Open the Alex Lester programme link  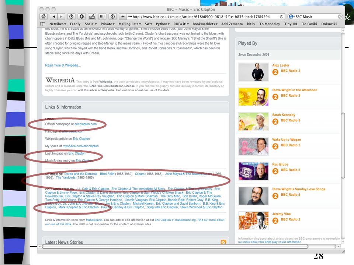[x=281, y=66]
